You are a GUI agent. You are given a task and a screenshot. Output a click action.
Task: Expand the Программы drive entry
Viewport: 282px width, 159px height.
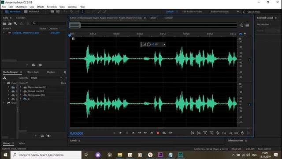(21, 95)
